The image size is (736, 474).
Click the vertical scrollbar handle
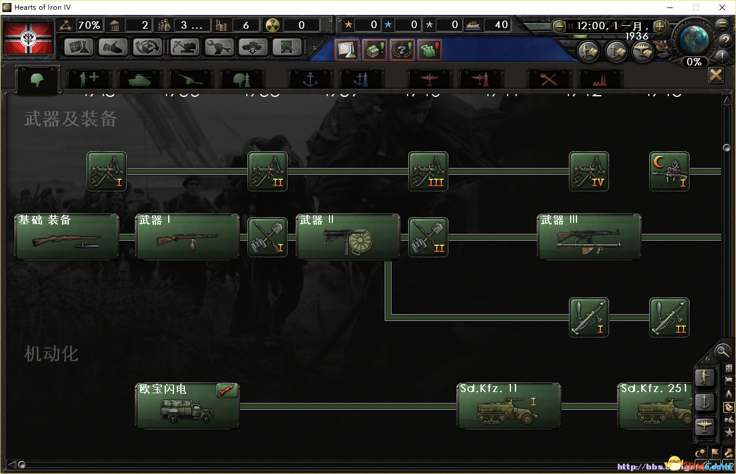tap(726, 147)
